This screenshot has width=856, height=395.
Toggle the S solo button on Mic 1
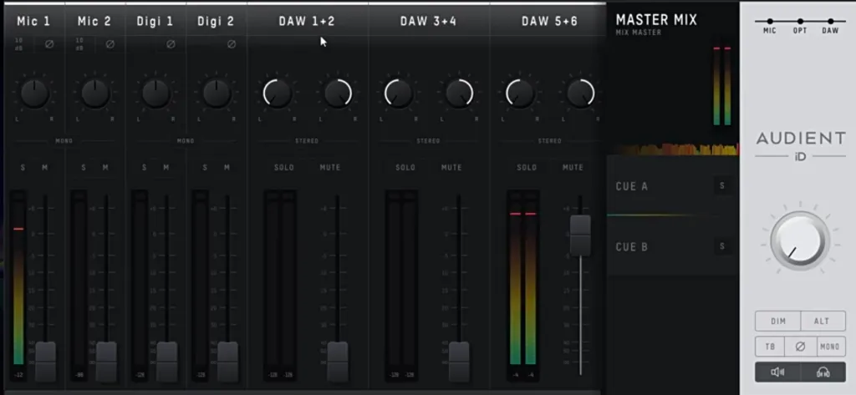coord(23,168)
